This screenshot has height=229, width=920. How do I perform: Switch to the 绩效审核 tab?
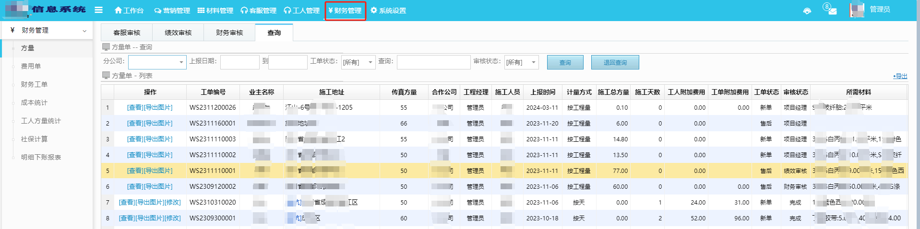pyautogui.click(x=178, y=33)
